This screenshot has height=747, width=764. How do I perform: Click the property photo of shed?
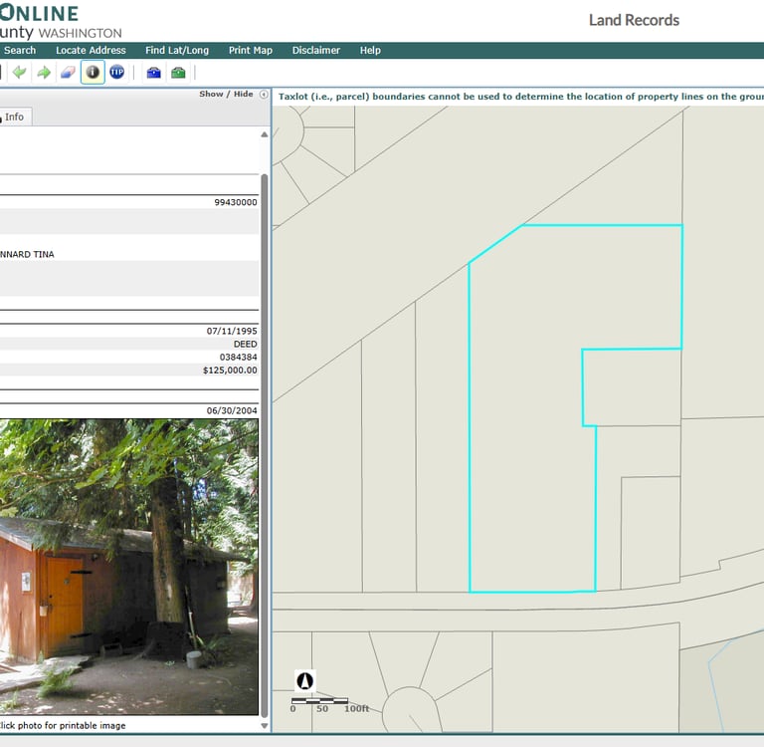pyautogui.click(x=129, y=566)
